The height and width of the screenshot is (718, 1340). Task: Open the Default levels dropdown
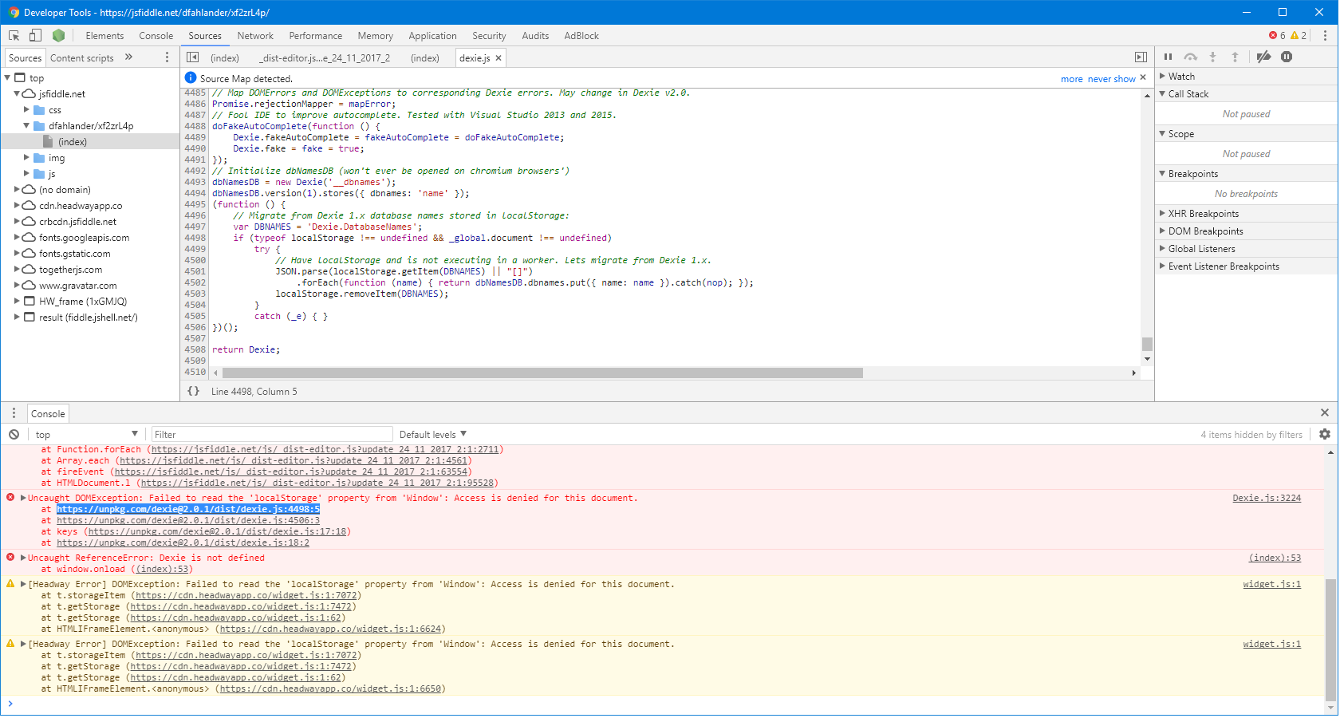point(432,434)
